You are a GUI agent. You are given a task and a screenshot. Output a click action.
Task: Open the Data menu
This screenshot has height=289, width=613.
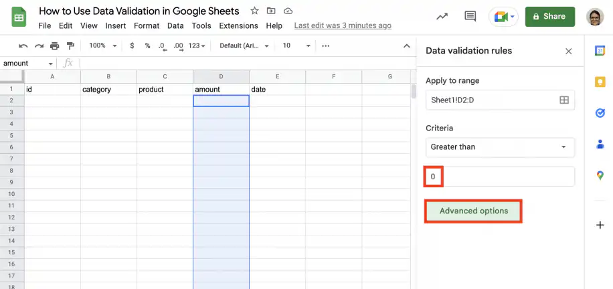(175, 26)
